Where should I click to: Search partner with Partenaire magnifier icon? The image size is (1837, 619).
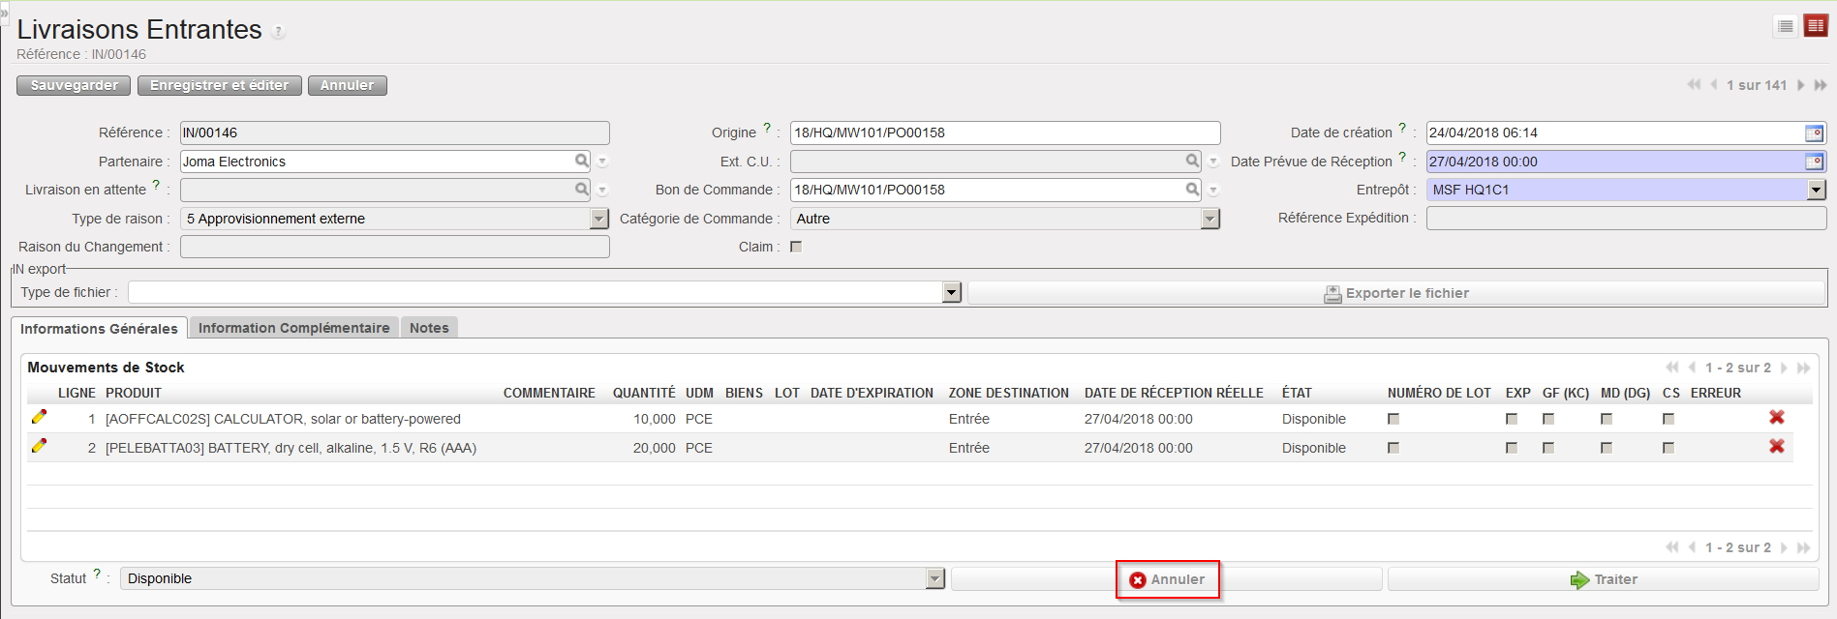click(x=581, y=162)
